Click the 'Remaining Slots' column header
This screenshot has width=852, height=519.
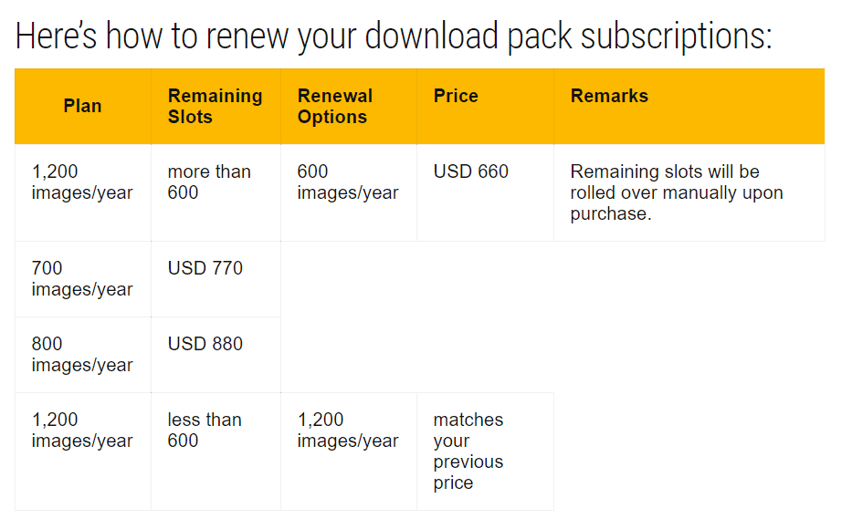215,106
